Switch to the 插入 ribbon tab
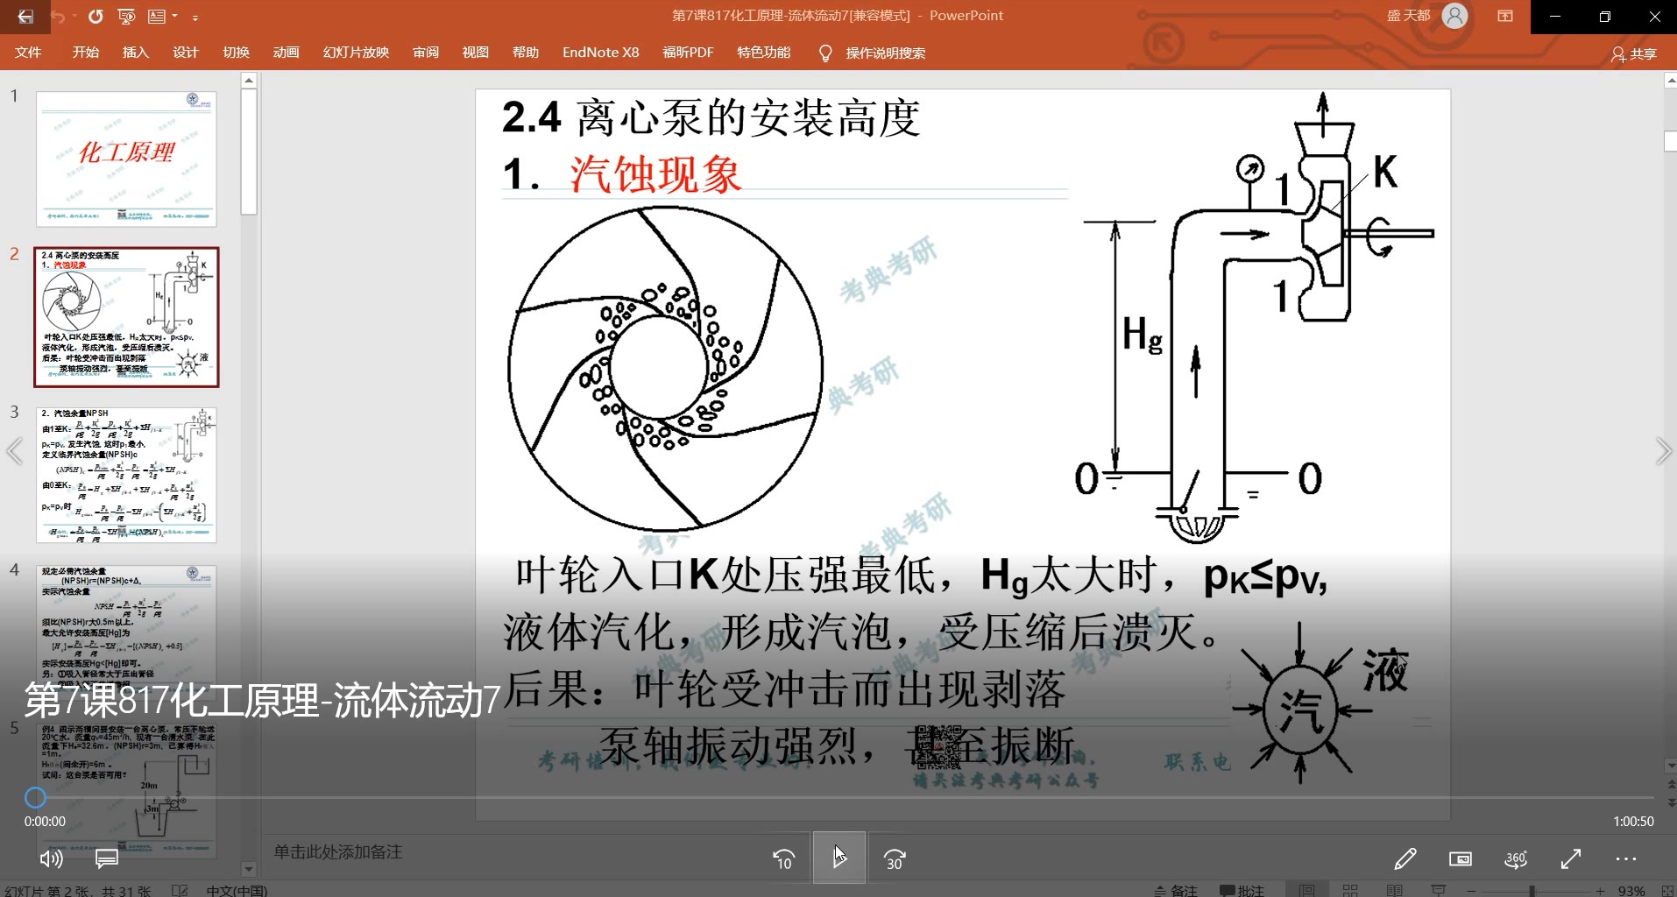The height and width of the screenshot is (897, 1677). (x=136, y=53)
